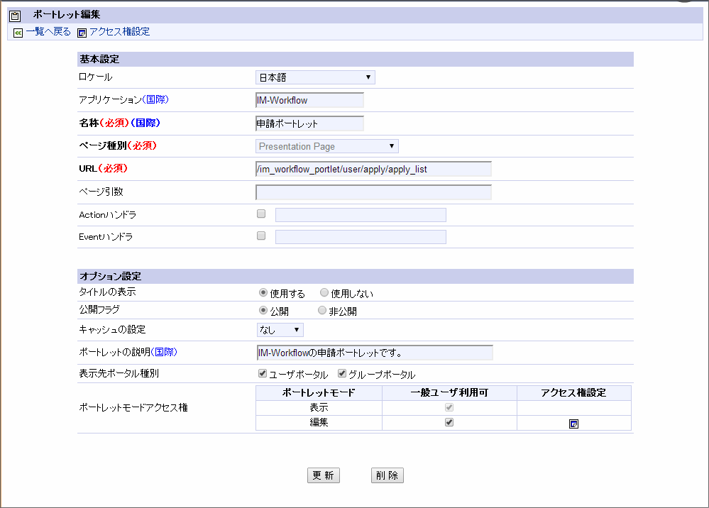The image size is (709, 508).
Task: Focus the 名称 field 申請ポートレット
Action: point(309,123)
